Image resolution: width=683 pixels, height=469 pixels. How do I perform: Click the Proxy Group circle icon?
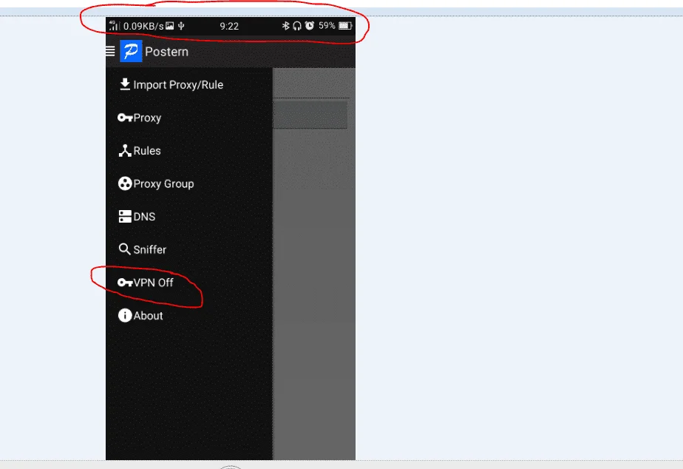(125, 183)
